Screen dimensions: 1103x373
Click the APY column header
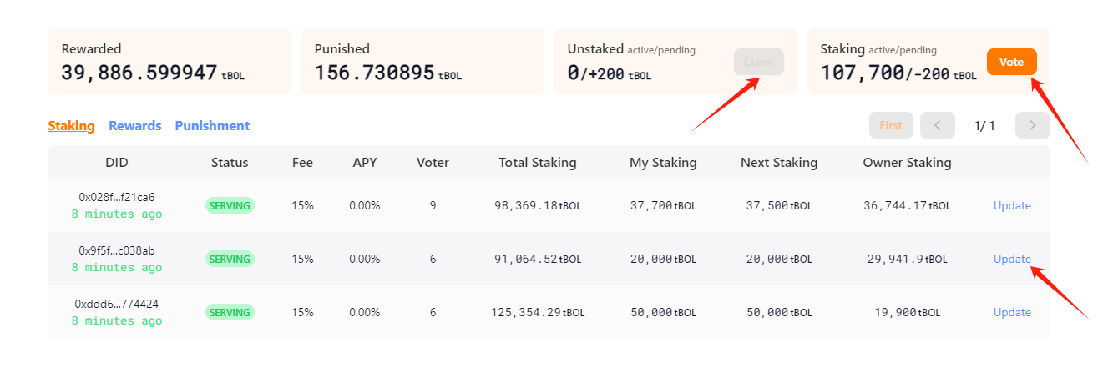364,163
